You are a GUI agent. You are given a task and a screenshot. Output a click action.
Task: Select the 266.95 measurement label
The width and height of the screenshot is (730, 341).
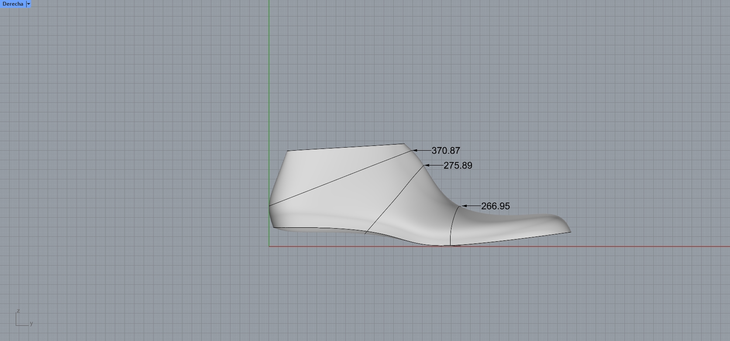tap(495, 206)
